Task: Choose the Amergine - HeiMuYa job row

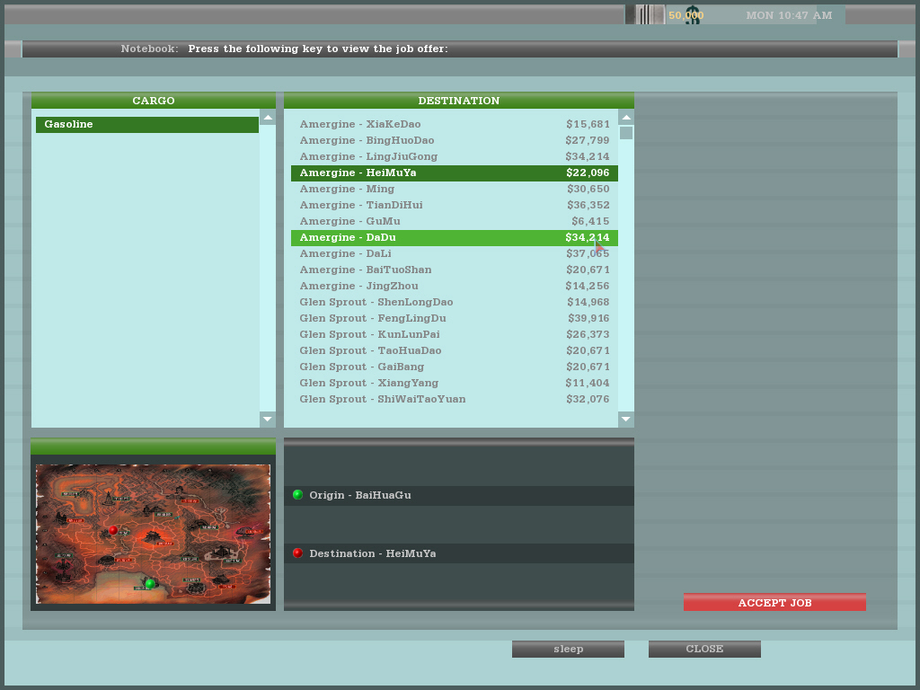Action: [x=454, y=173]
